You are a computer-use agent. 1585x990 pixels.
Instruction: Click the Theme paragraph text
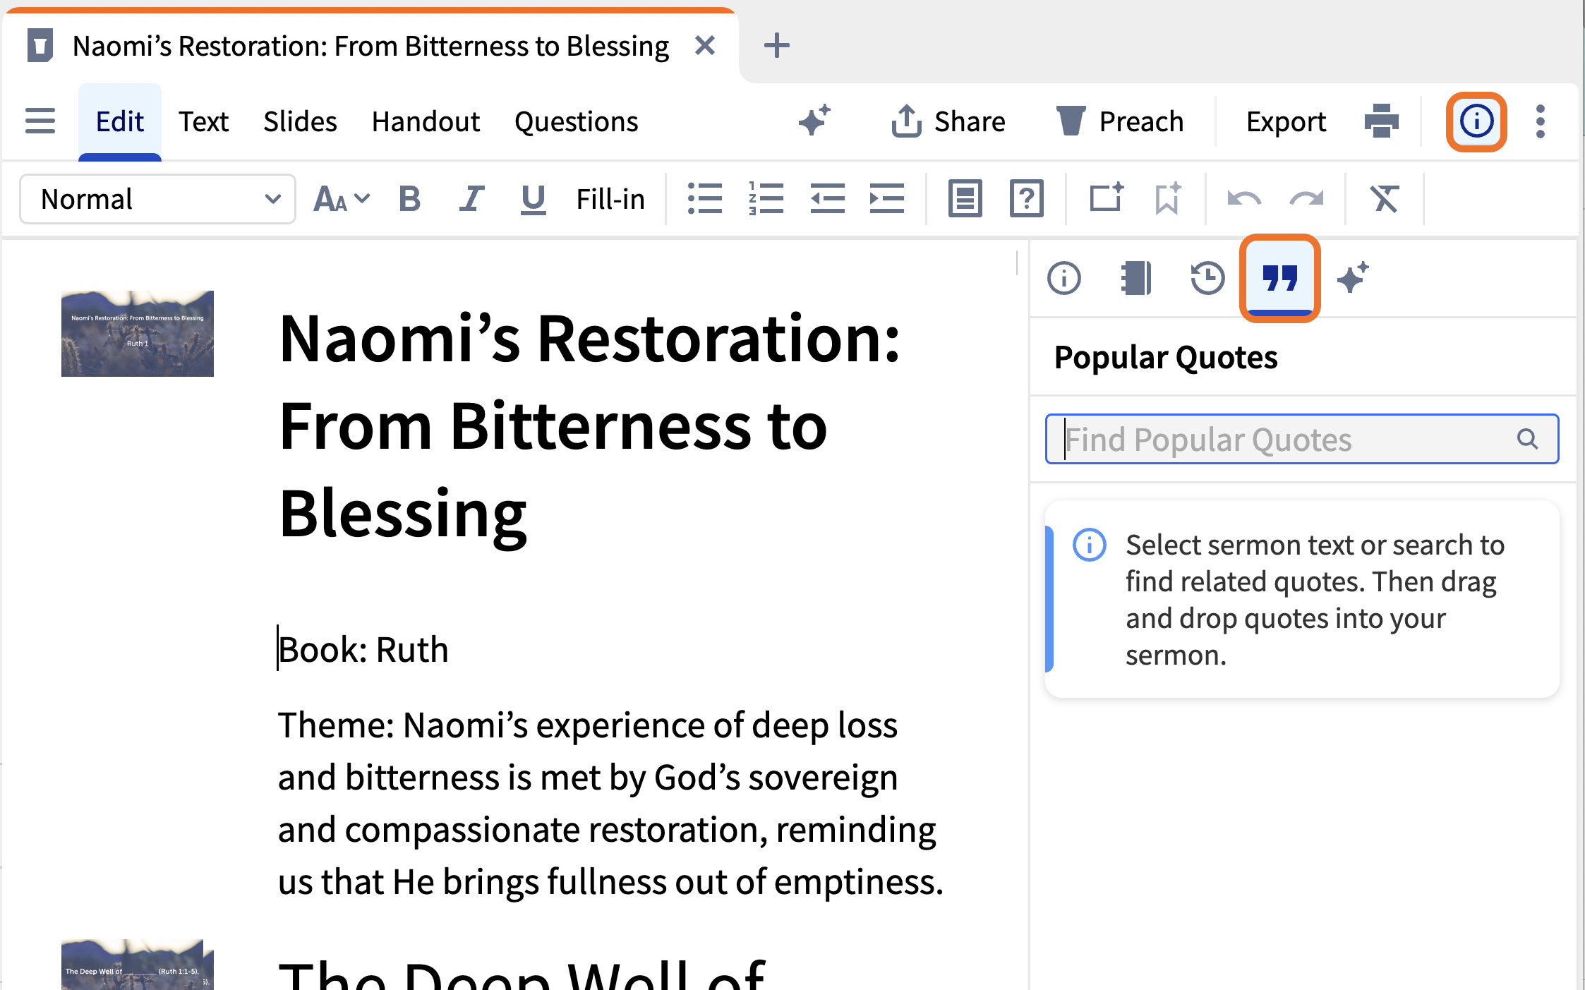point(610,804)
